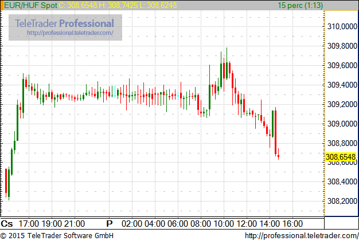Click the orange marker left of EUR/HUF Spot
Viewport: 359px width, 241px height.
tap(2, 5)
